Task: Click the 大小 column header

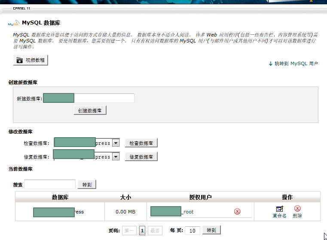Action: [125, 197]
